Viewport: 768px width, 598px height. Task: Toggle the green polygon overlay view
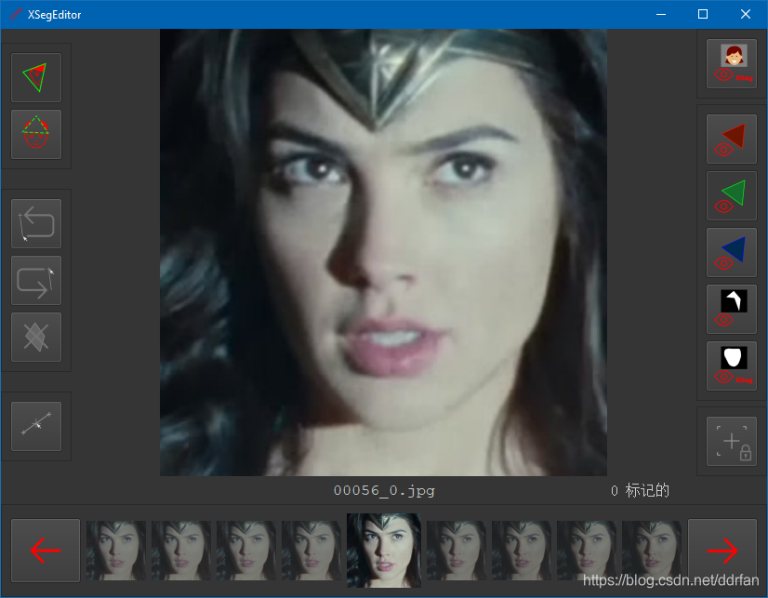tap(731, 195)
